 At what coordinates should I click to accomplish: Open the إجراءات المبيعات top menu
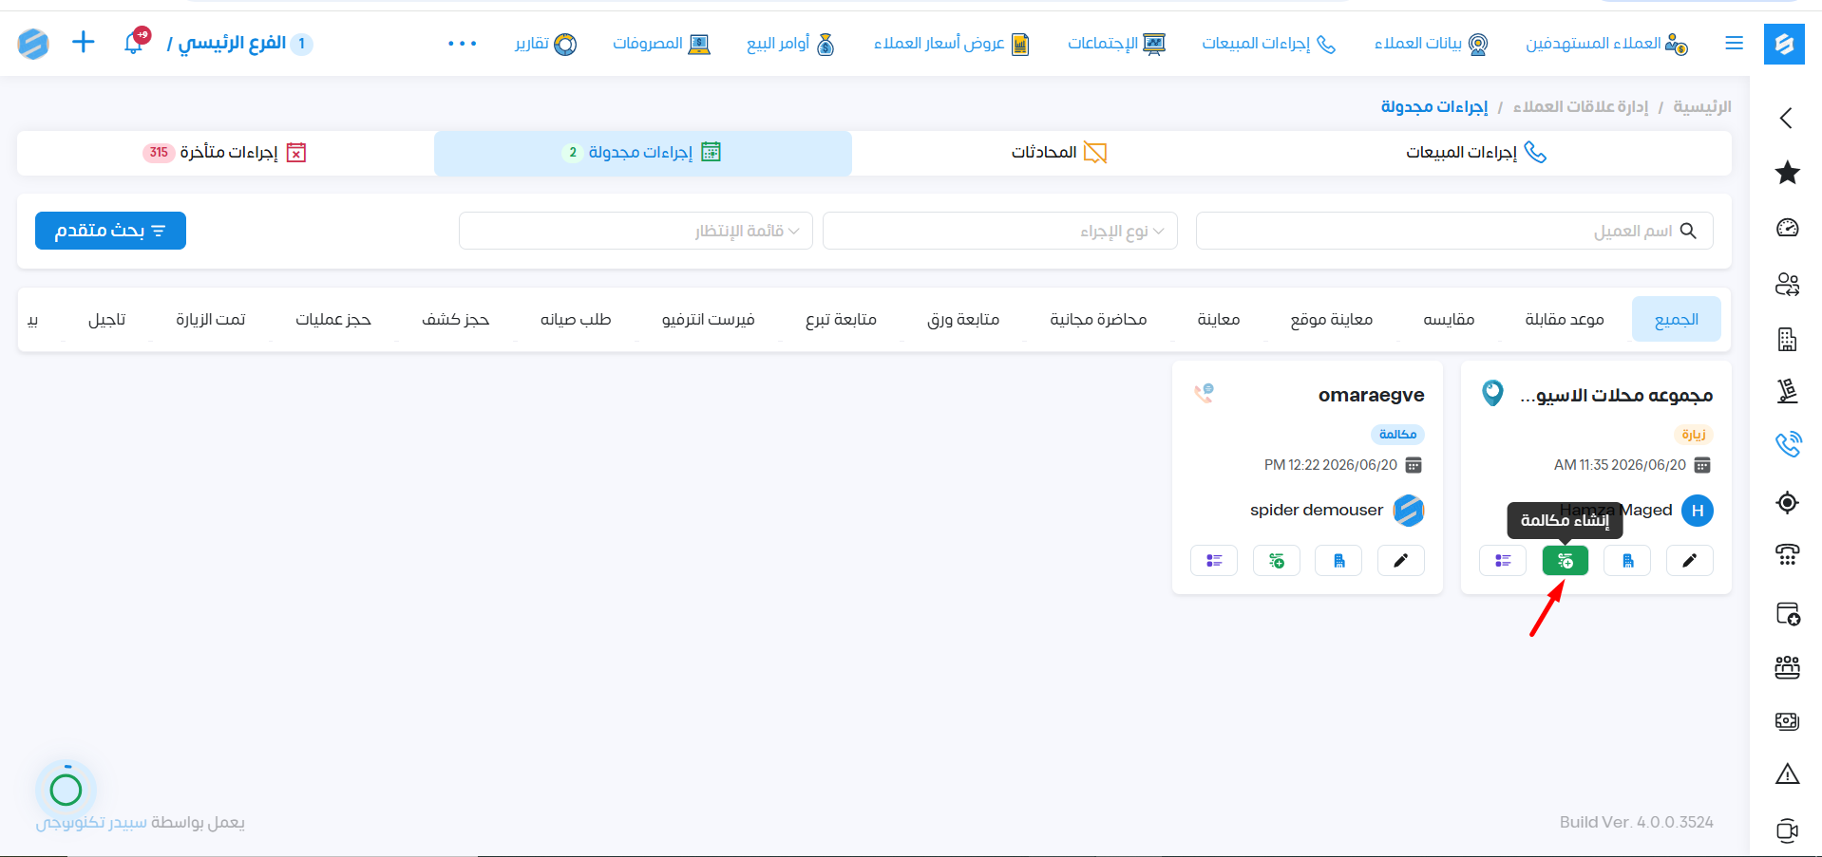(x=1269, y=44)
